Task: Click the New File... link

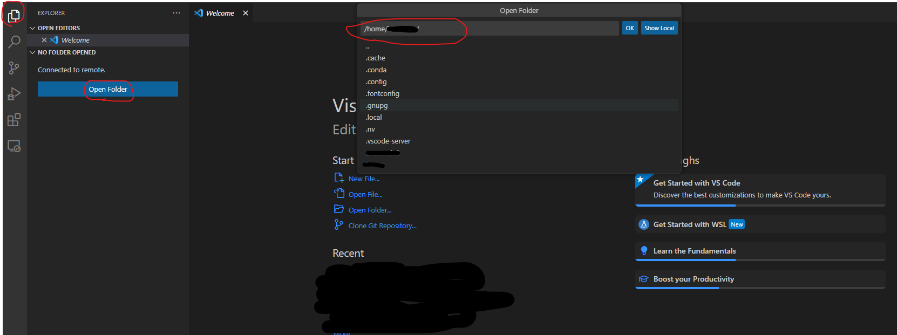Action: 364,179
